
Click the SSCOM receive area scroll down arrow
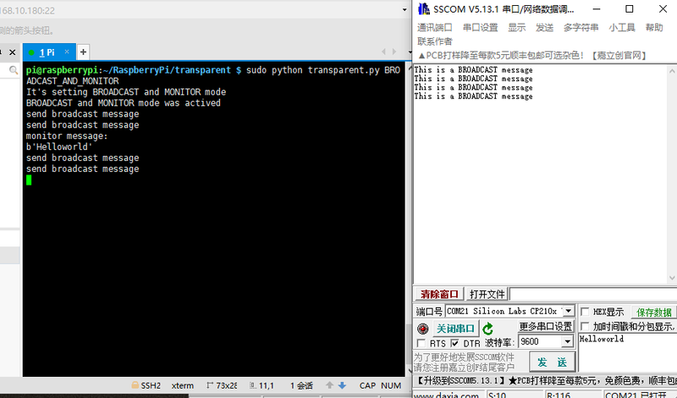[672, 278]
